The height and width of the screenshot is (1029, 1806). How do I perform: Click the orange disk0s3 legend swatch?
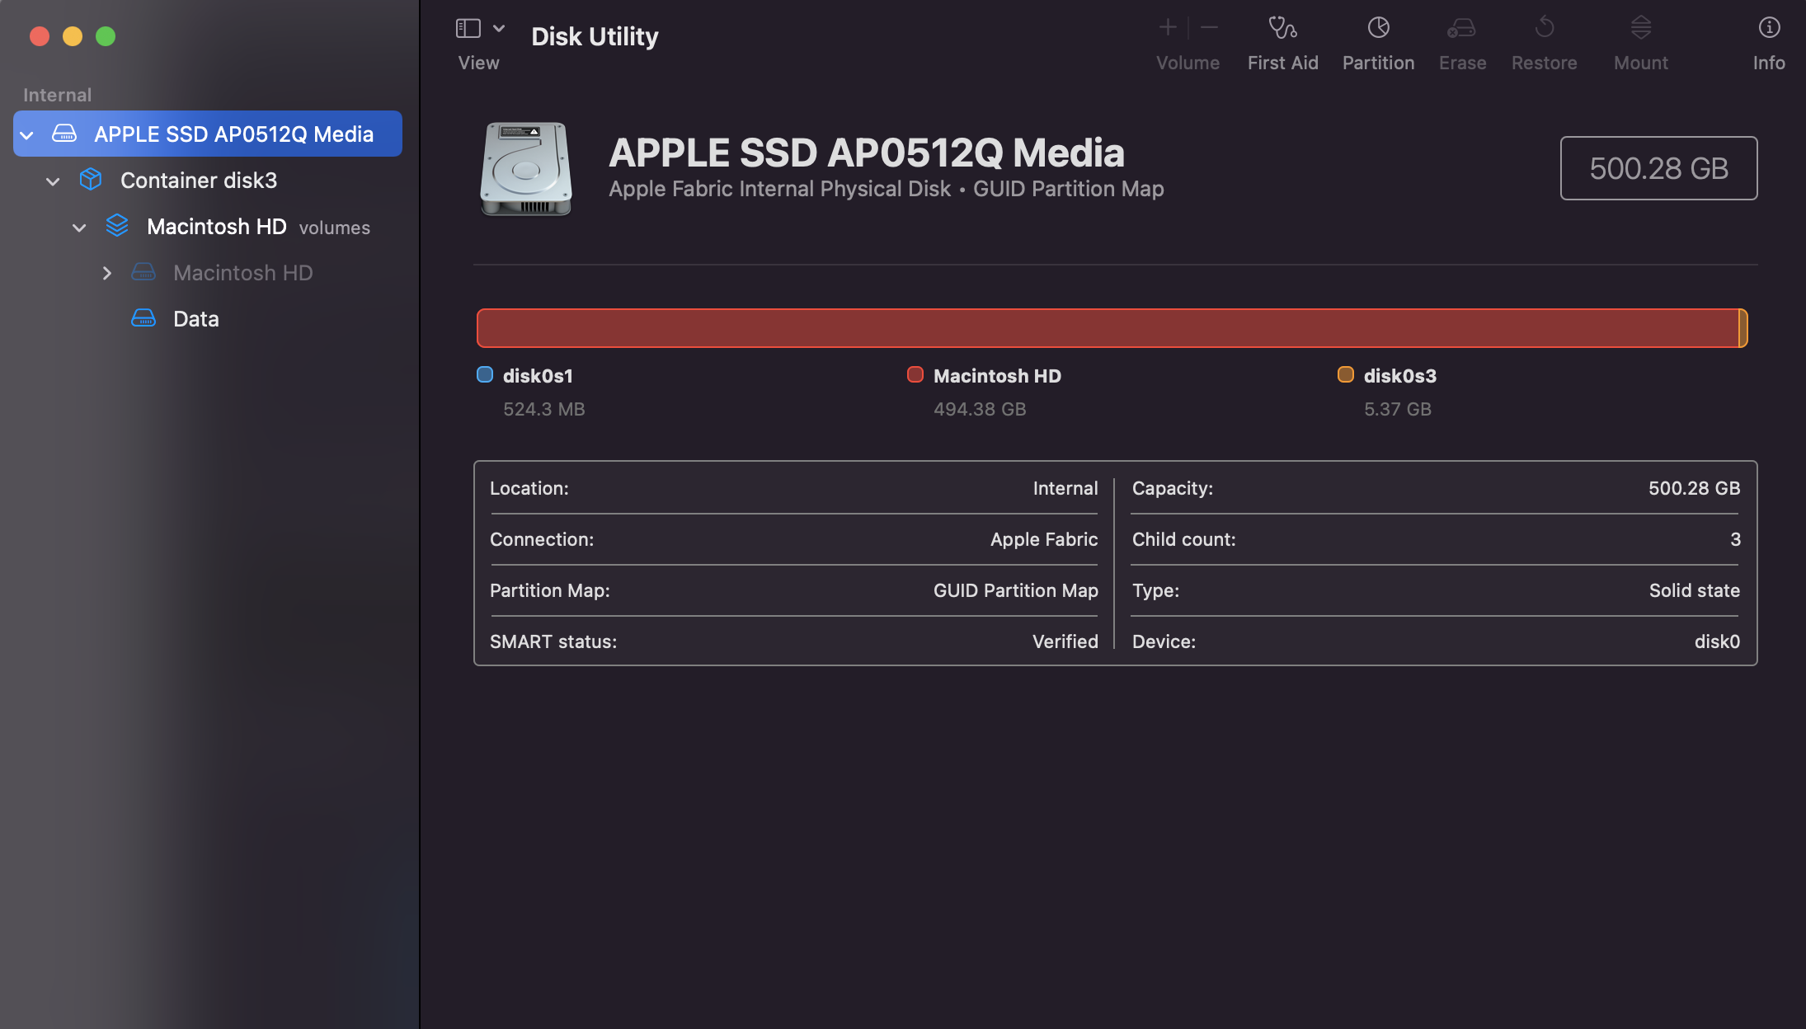1345,375
